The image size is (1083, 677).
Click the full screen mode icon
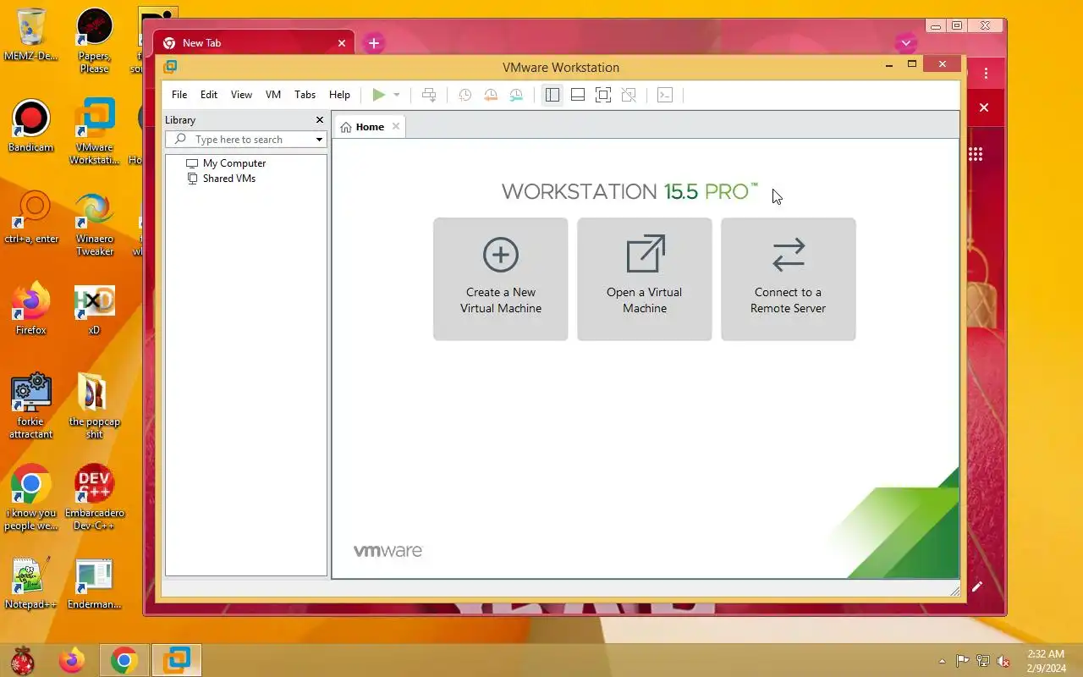[603, 95]
